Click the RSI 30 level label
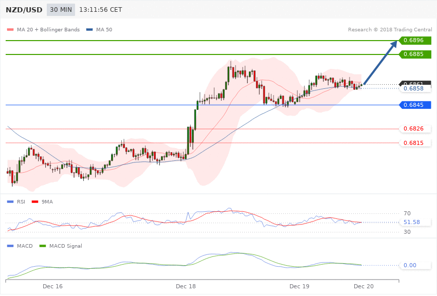This screenshot has height=296, width=437. [407, 232]
